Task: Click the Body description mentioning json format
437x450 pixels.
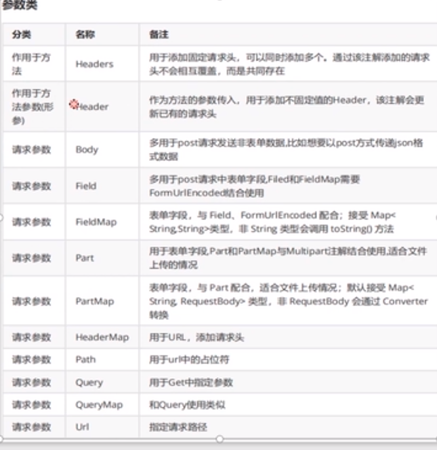Action: tap(286, 150)
